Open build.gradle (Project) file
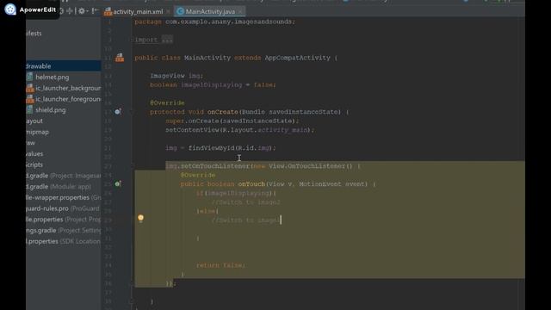The image size is (551, 310). point(63,176)
